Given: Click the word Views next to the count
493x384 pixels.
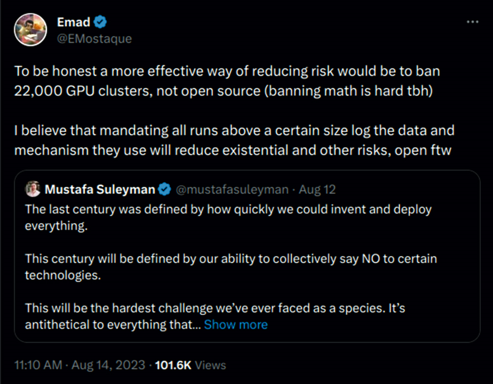Looking at the screenshot, I should click(x=210, y=365).
